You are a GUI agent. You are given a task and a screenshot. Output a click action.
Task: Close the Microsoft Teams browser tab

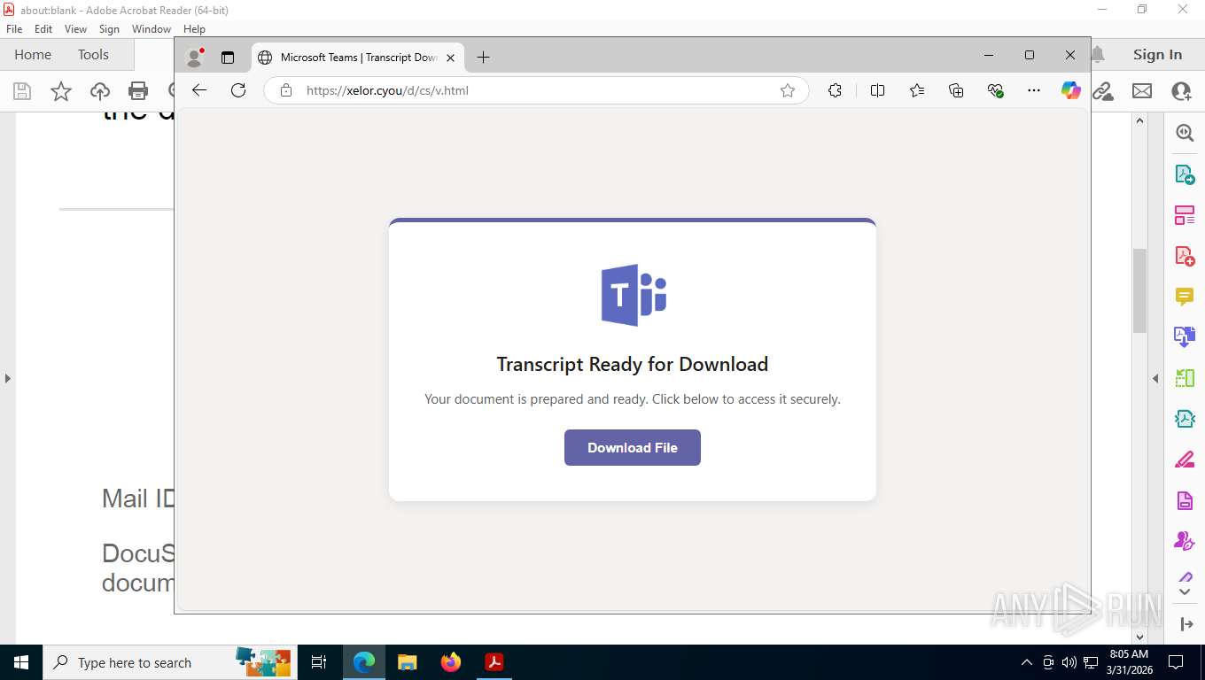pos(450,58)
